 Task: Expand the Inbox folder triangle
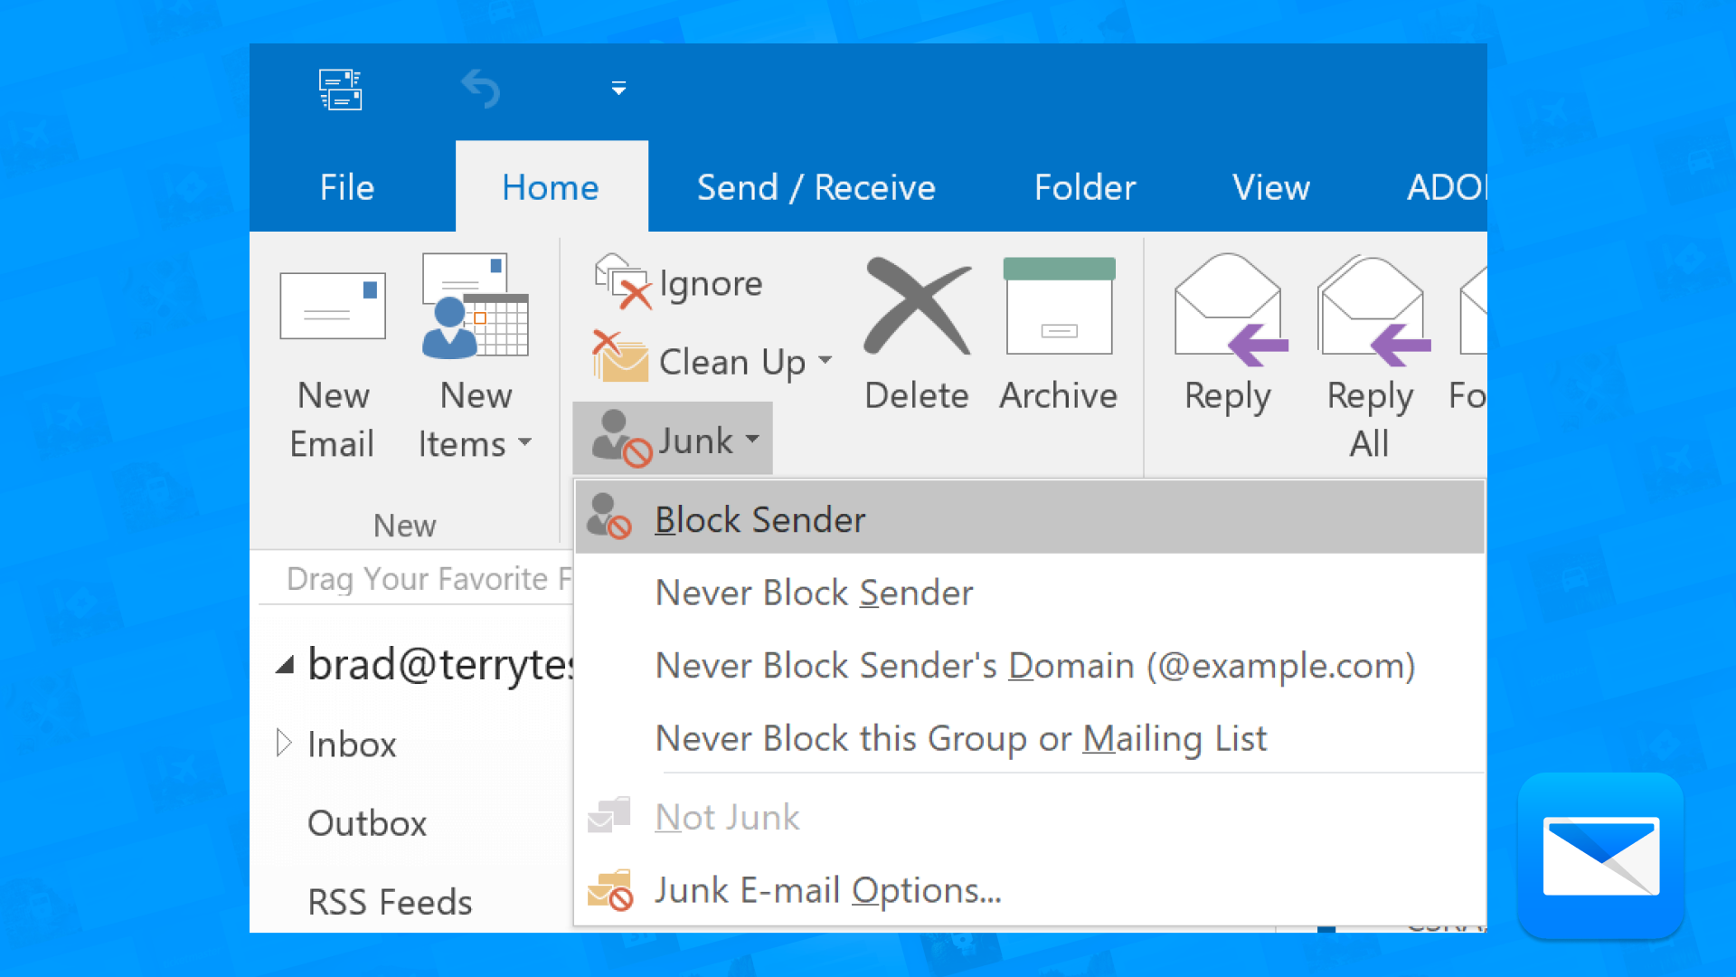coord(284,743)
